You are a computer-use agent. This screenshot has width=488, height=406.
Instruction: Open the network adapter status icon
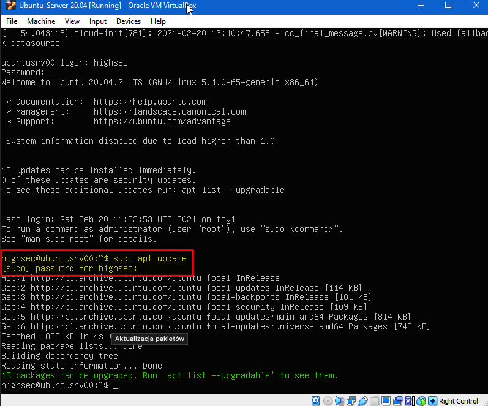point(351,401)
